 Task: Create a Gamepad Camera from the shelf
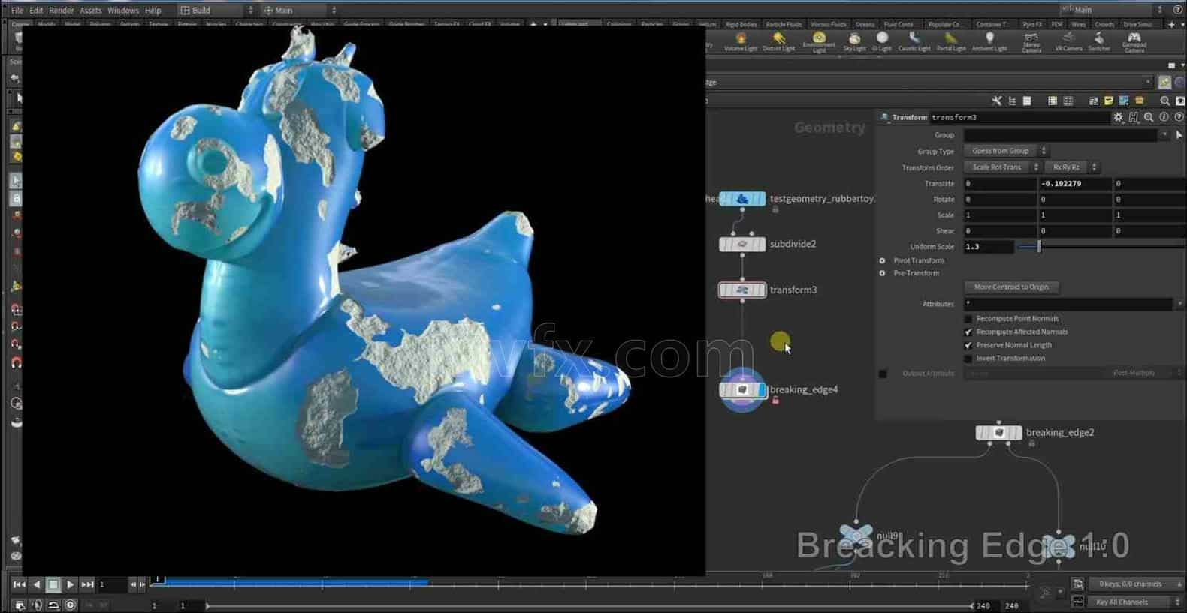point(1134,42)
